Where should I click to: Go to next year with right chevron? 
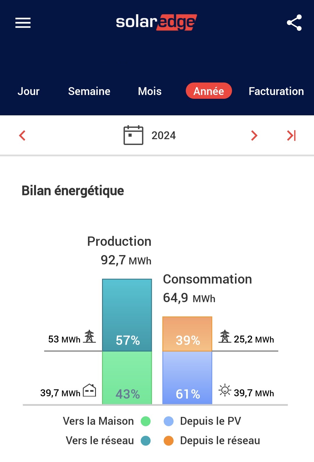[254, 135]
